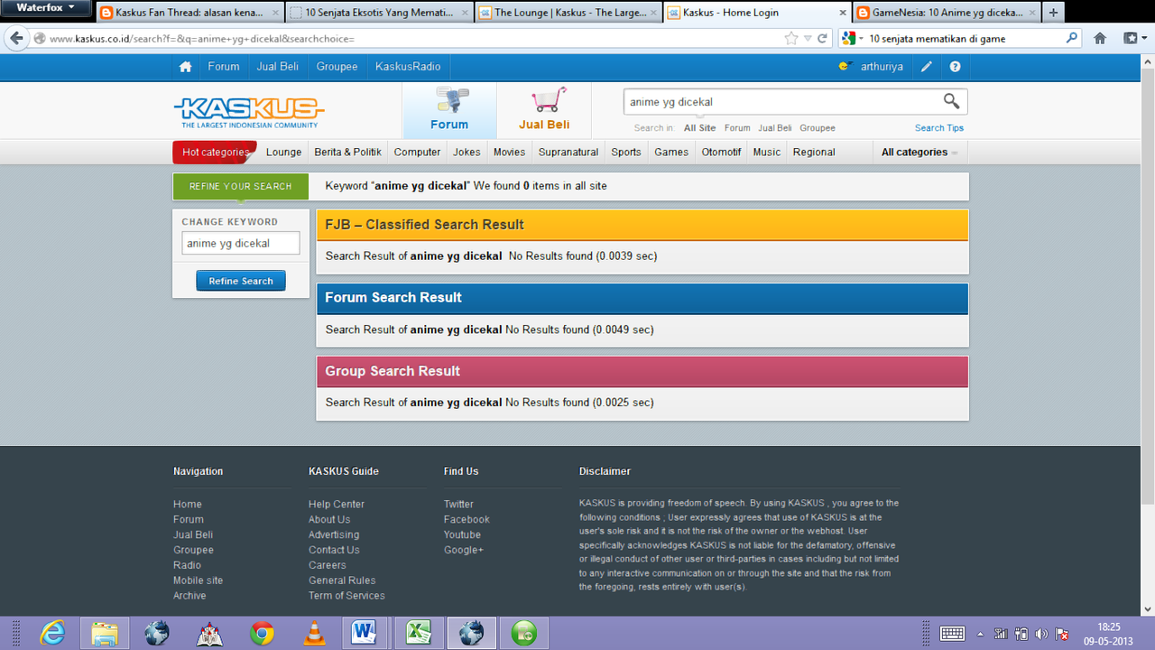The image size is (1155, 650).
Task: Click the browser Home icon
Action: point(1099,39)
